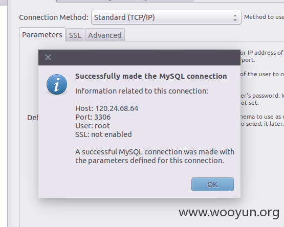Click the dark dialog title bar
This screenshot has width=284, height=227.
point(139,57)
